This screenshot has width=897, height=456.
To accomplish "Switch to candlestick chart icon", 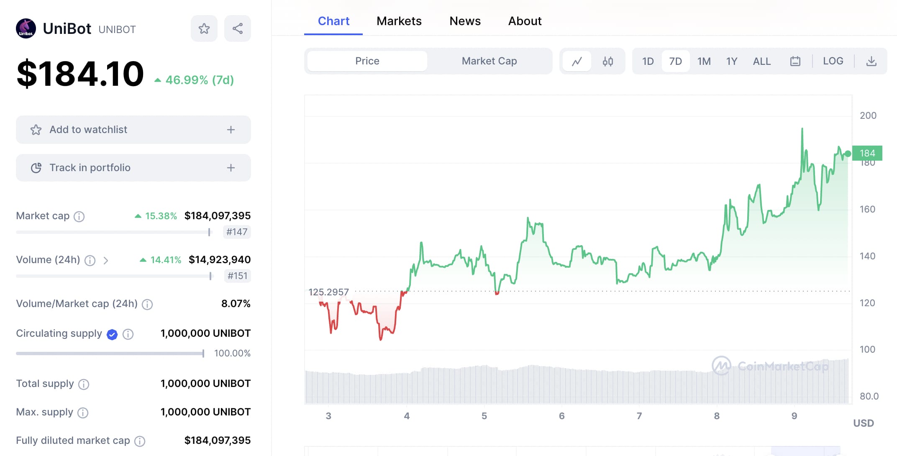I will pos(607,61).
